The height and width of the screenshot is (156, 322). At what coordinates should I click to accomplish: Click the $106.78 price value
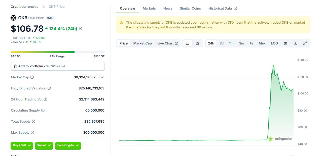(x=27, y=29)
